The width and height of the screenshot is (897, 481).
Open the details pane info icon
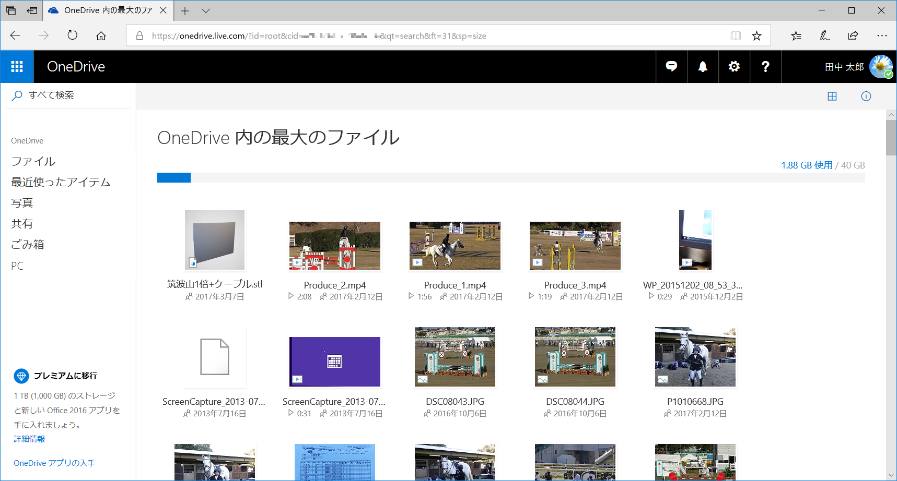(x=866, y=96)
